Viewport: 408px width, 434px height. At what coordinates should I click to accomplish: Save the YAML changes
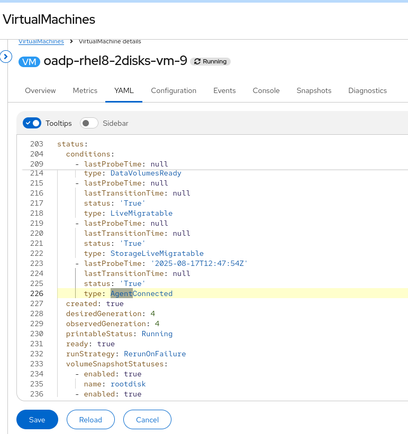tap(37, 420)
